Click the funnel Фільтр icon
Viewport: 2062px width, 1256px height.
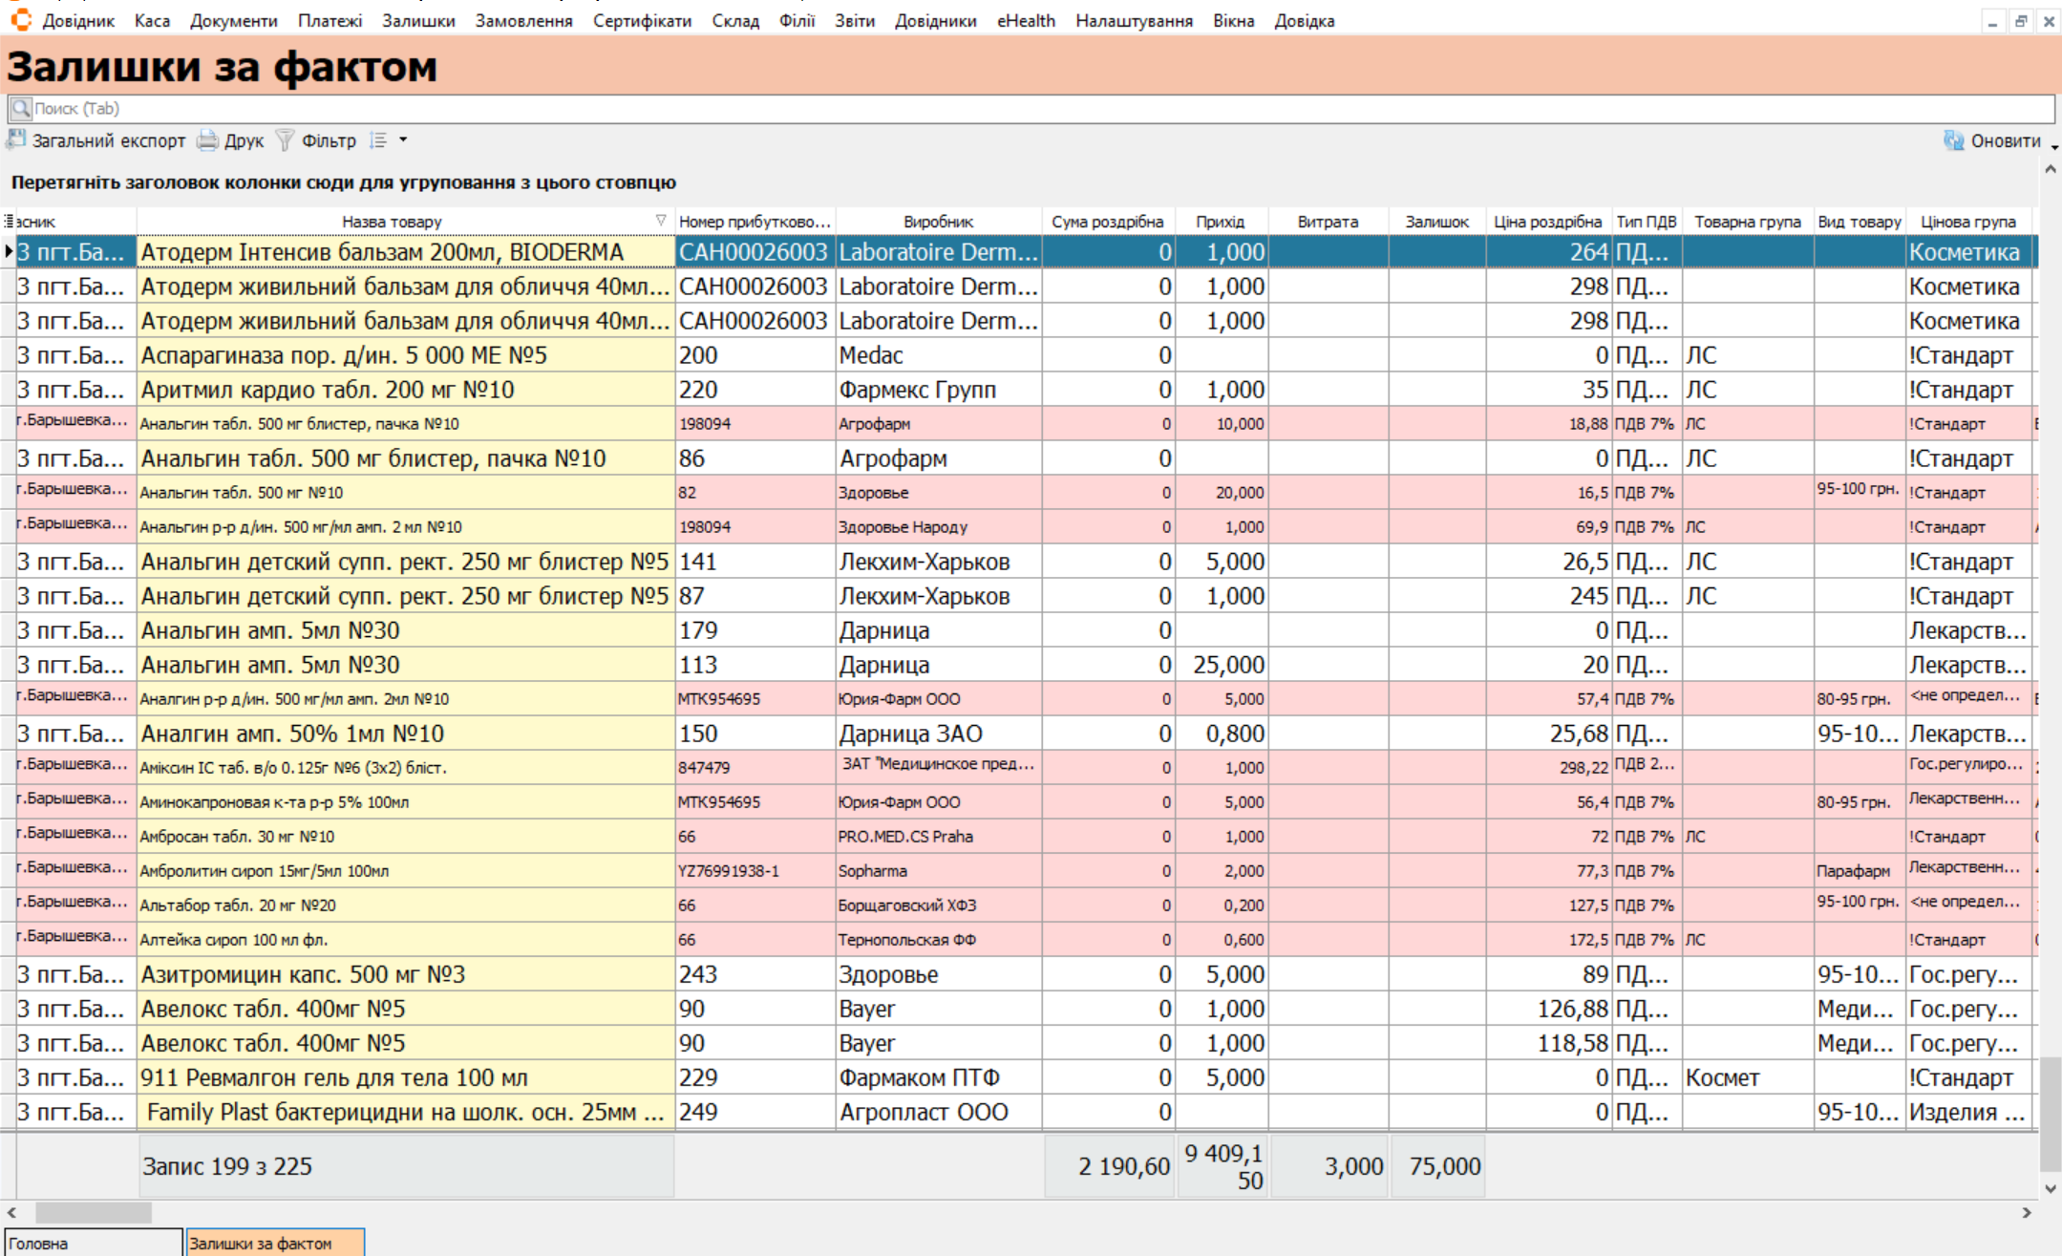(x=285, y=140)
